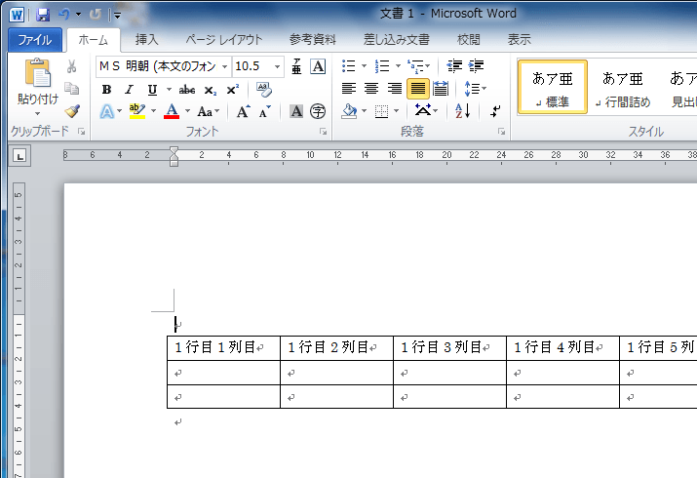
Task: Click the character border icon
Action: click(x=318, y=66)
